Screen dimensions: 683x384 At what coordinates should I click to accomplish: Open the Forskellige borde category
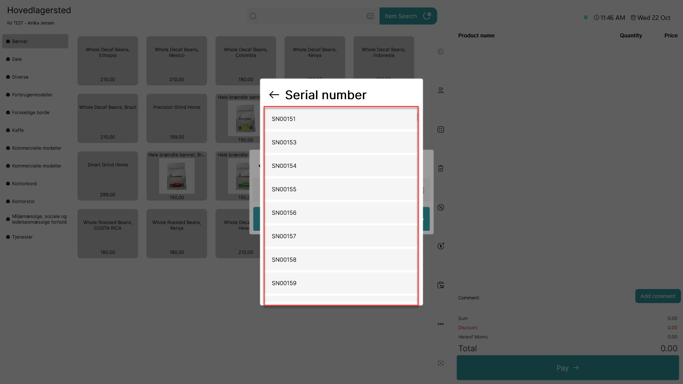tap(35, 112)
